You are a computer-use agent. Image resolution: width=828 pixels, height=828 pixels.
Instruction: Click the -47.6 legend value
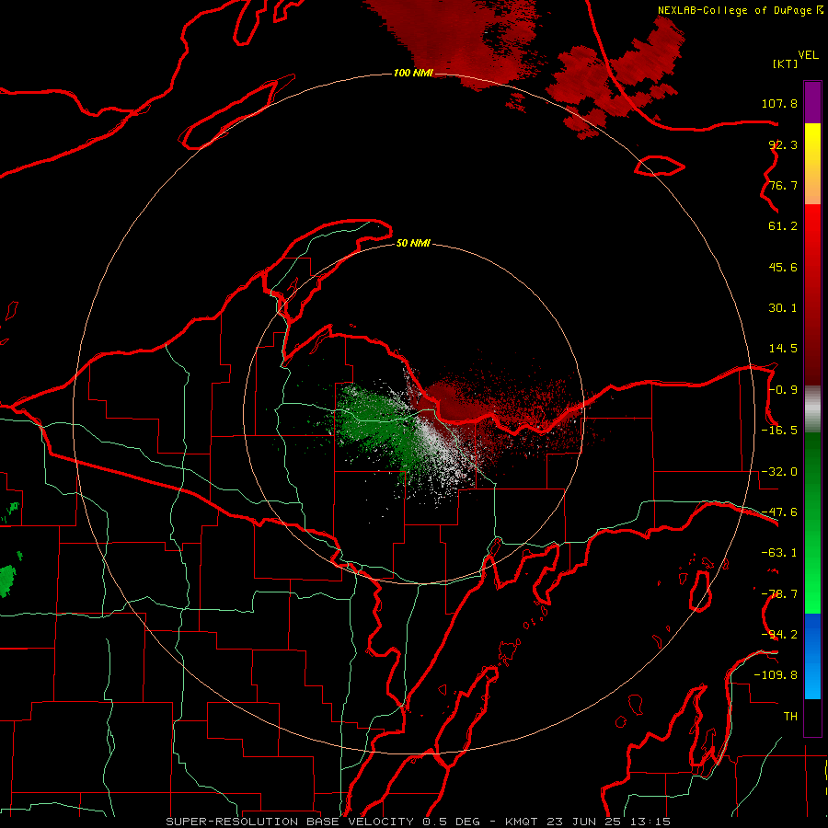[779, 512]
